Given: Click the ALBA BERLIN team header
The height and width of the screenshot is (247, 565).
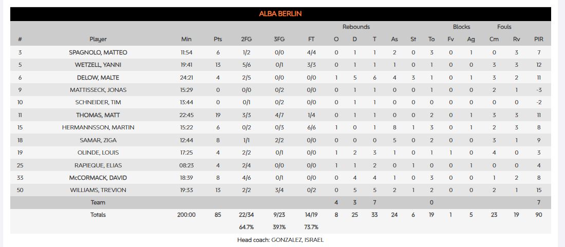Looking at the screenshot, I should coord(280,14).
